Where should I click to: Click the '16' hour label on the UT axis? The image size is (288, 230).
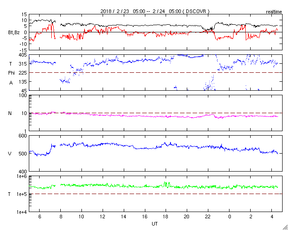click(144, 217)
